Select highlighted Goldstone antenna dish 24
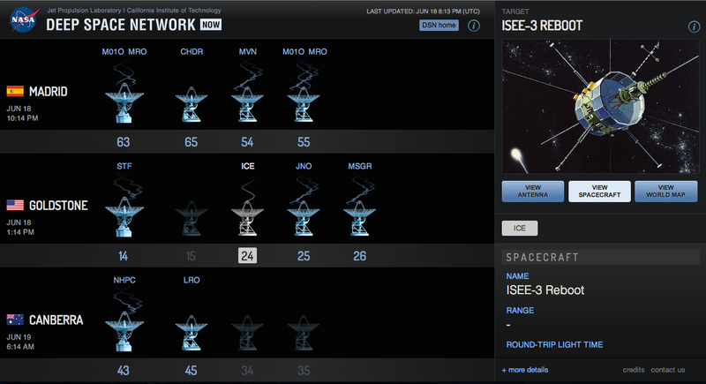Image resolution: width=706 pixels, height=384 pixels. tap(247, 218)
